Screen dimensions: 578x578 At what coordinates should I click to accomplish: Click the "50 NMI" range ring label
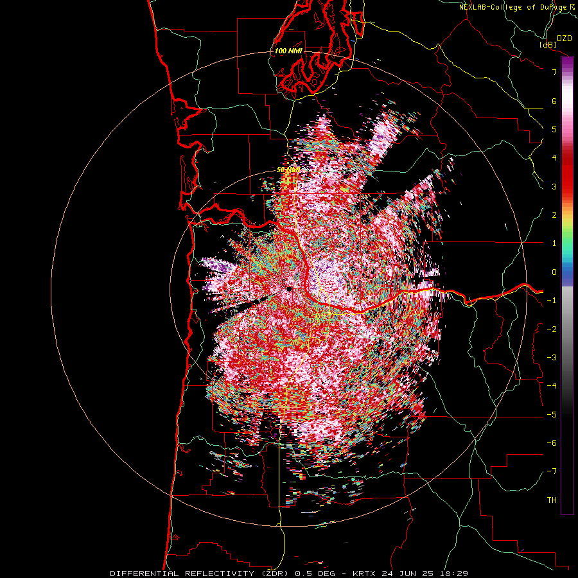(x=288, y=170)
